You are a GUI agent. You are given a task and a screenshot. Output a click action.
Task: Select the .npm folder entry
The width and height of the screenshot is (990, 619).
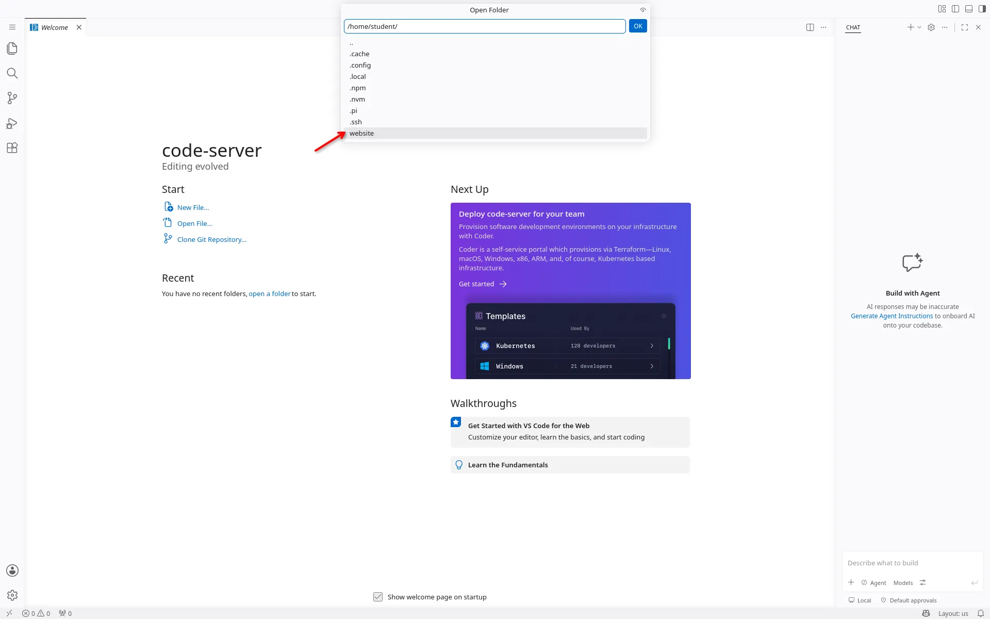(x=495, y=88)
